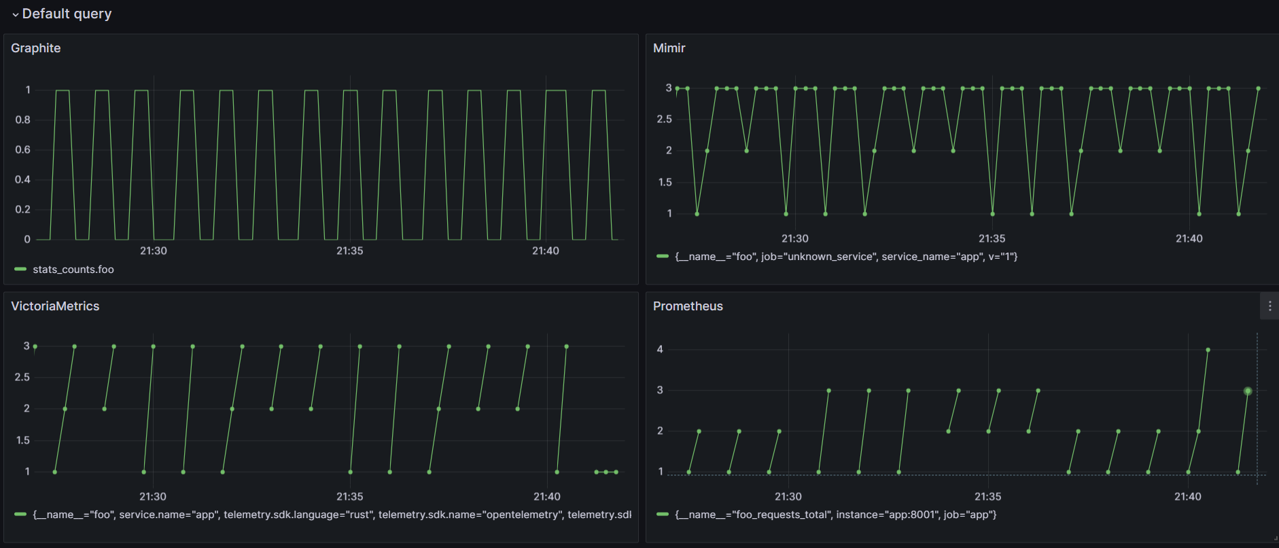
Task: Click the Mimir panel title
Action: pyautogui.click(x=669, y=48)
